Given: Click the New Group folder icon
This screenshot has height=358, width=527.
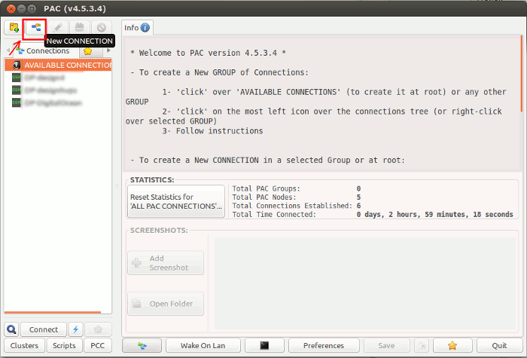Looking at the screenshot, I should pos(14,28).
